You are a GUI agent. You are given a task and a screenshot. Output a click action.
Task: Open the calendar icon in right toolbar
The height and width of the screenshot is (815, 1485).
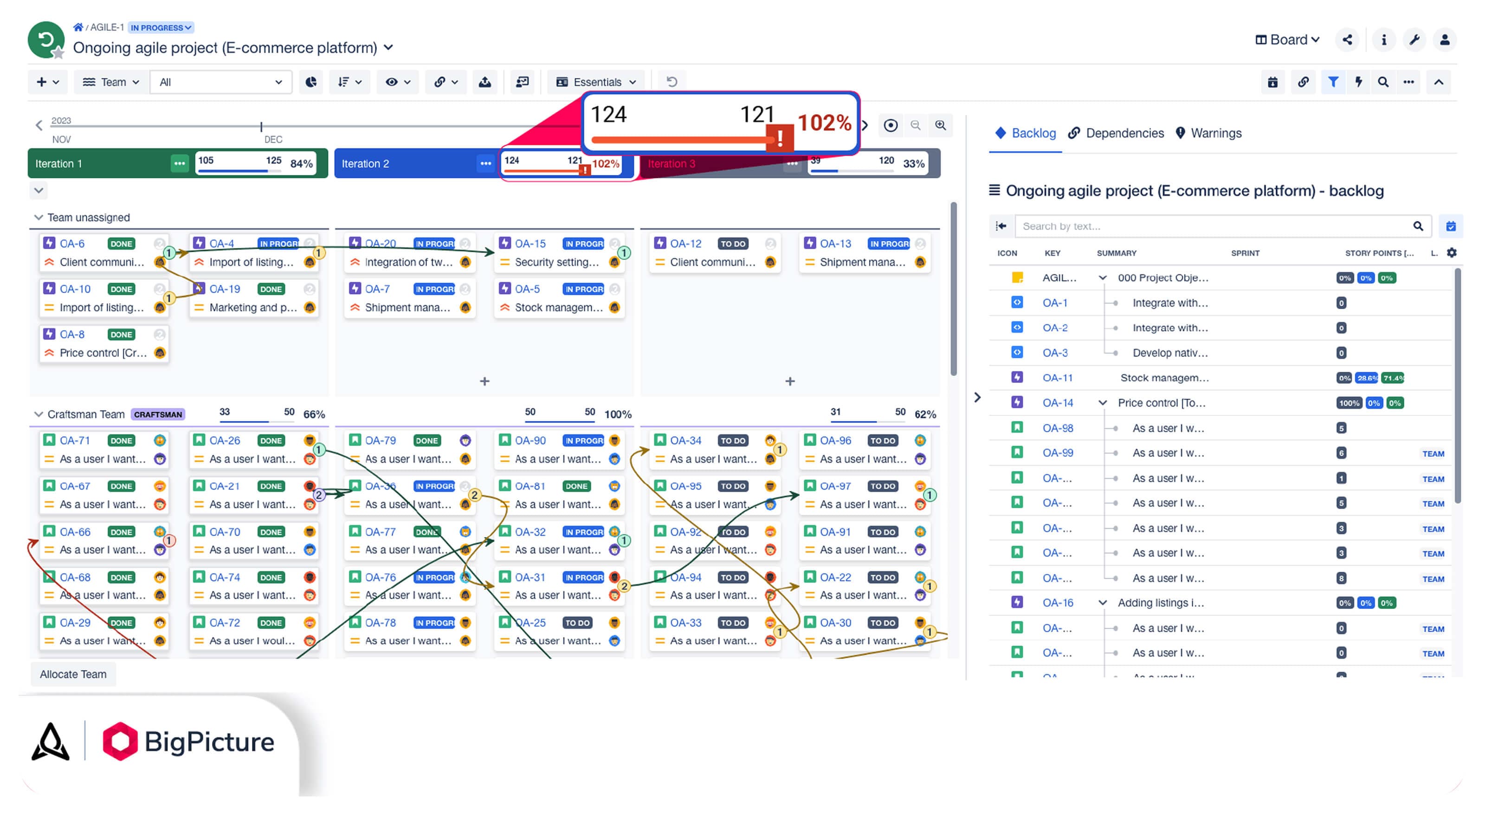pyautogui.click(x=1273, y=82)
